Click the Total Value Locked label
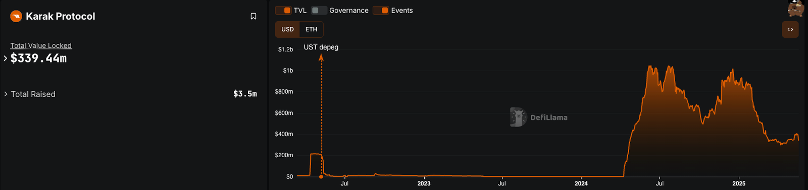808x190 pixels. pos(41,46)
